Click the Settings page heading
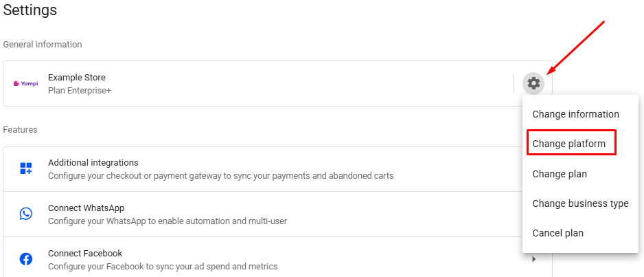This screenshot has height=277, width=644. pyautogui.click(x=30, y=10)
